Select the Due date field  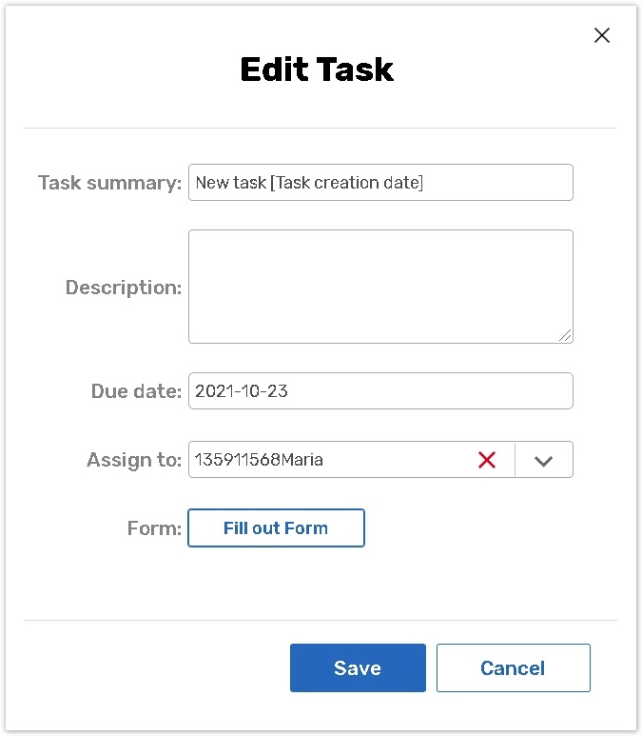[x=380, y=390]
